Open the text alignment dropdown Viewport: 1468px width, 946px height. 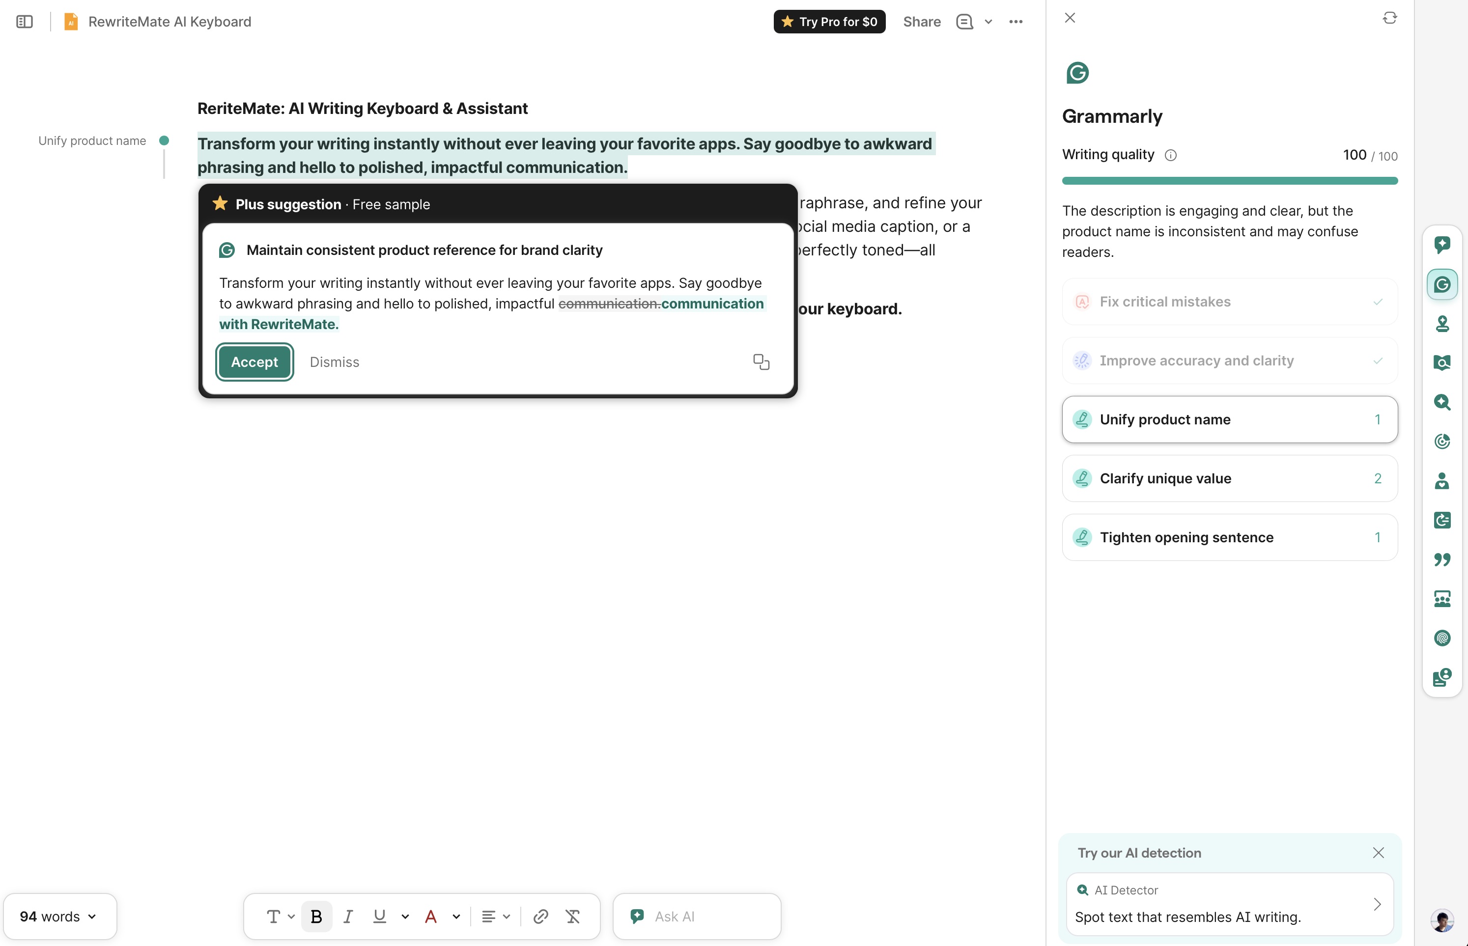(x=495, y=917)
